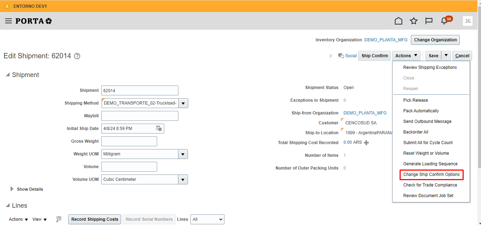The height and width of the screenshot is (225, 481).
Task: Open the Save split-button dropdown arrow
Action: (446, 55)
